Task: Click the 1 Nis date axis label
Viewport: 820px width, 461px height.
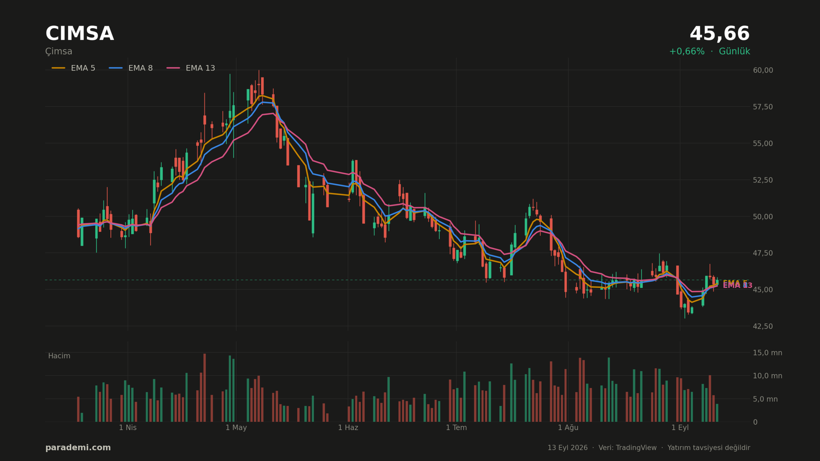Action: [x=128, y=428]
